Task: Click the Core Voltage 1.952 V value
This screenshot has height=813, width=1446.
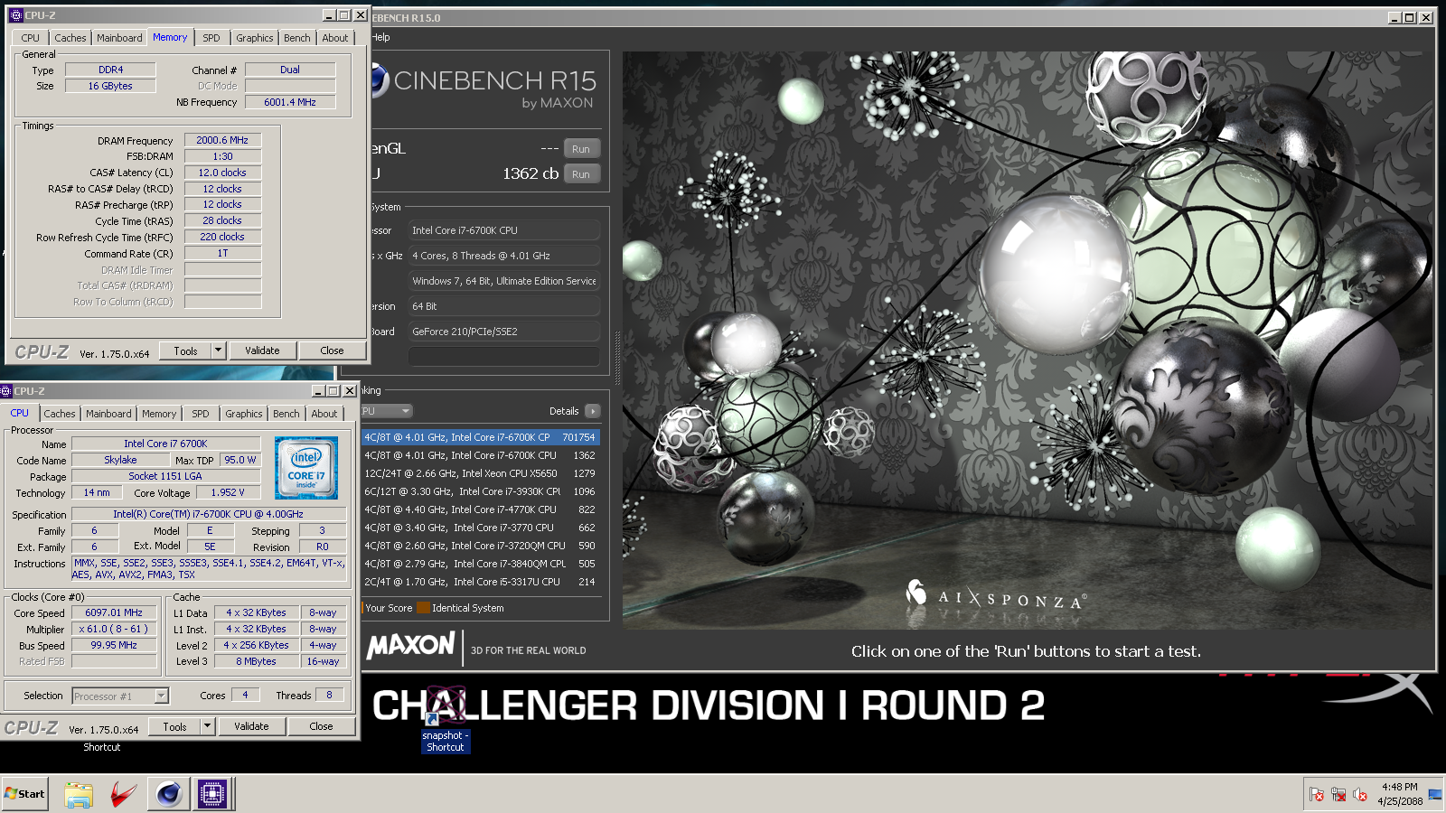Action: point(228,493)
